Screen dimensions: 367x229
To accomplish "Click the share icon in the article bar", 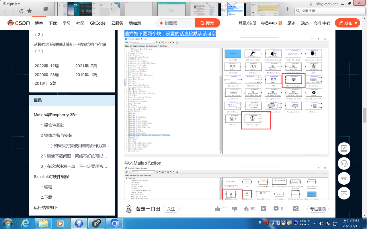I will [x=296, y=209].
